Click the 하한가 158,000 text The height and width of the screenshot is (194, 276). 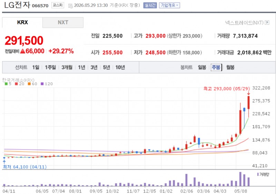pyautogui.click(x=184, y=52)
